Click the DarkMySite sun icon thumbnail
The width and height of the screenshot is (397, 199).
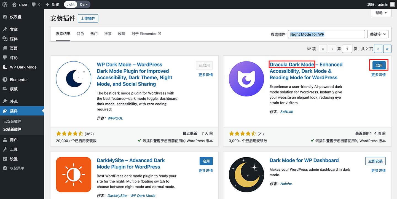(x=74, y=174)
